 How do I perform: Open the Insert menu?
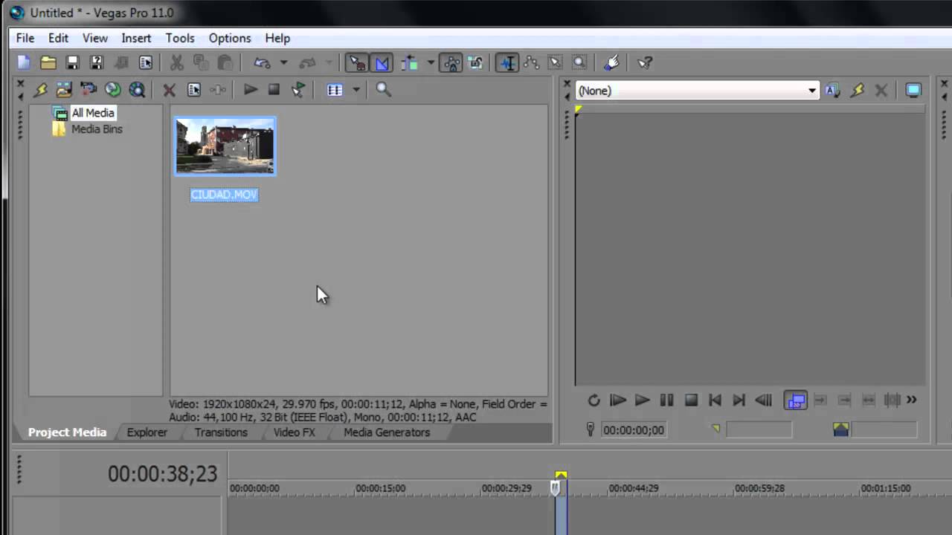[136, 38]
